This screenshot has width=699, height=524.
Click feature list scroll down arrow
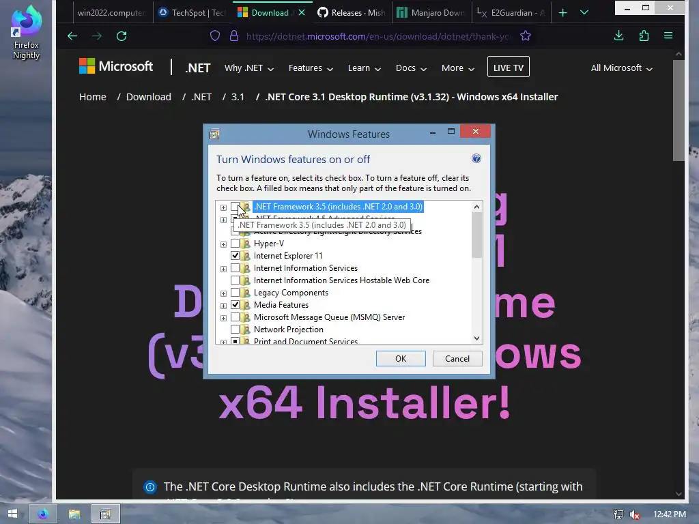click(476, 338)
